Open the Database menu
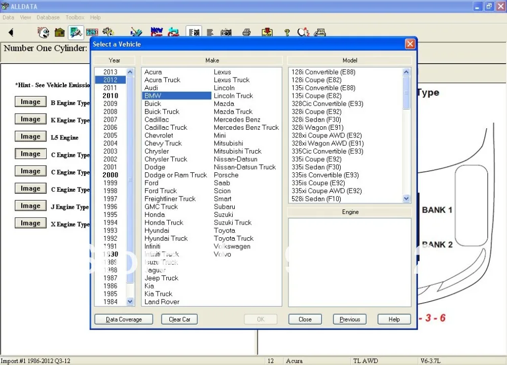This screenshot has width=507, height=365. 48,17
